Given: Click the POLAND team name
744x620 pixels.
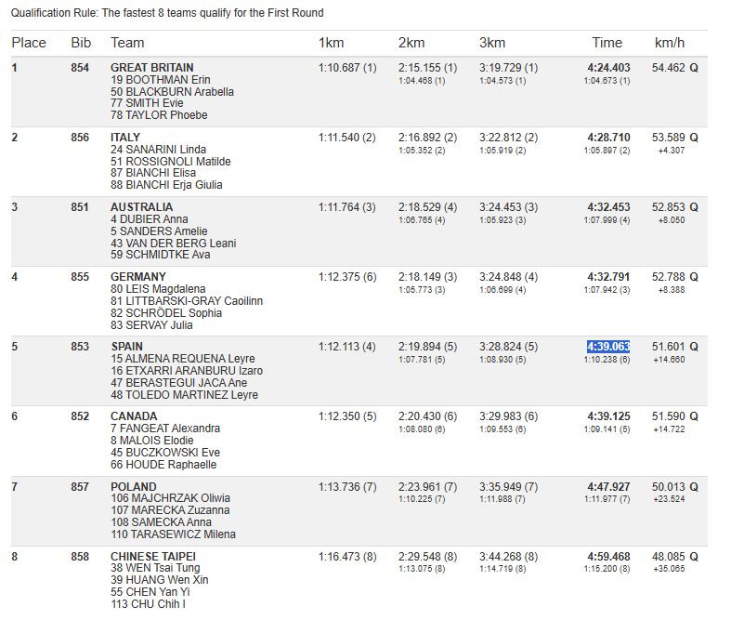Looking at the screenshot, I should [134, 487].
